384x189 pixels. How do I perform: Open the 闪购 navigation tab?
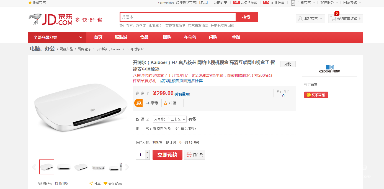[213, 37]
